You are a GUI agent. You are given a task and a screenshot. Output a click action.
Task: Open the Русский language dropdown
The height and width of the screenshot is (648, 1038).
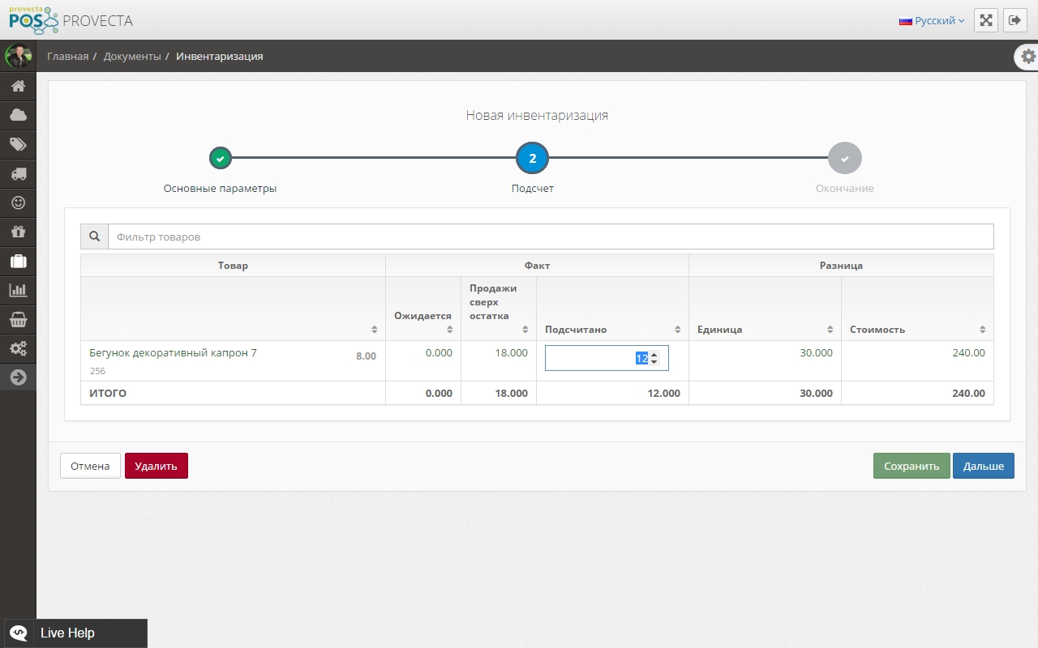coord(932,21)
